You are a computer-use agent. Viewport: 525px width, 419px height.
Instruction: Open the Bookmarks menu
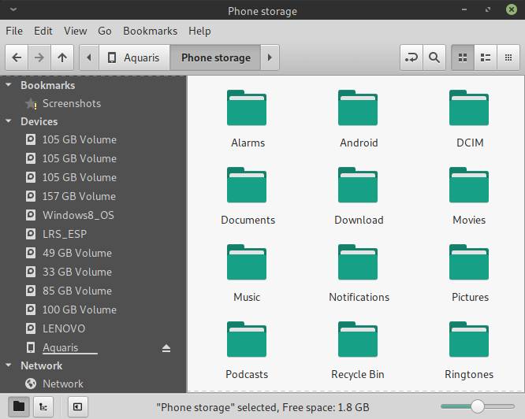point(150,31)
